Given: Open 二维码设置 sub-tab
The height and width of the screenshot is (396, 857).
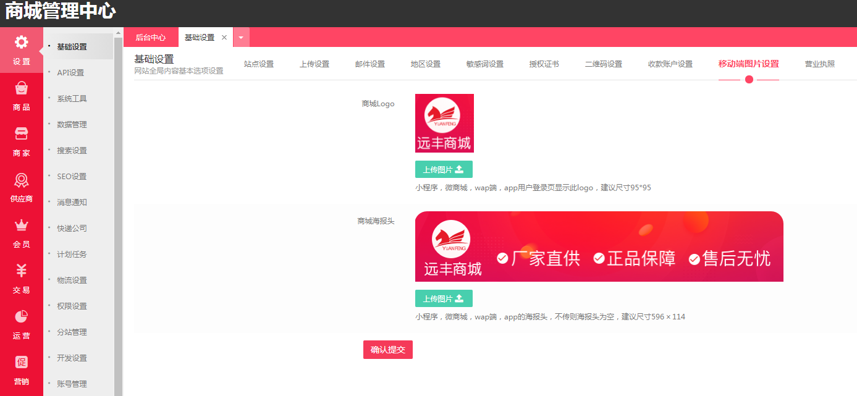Looking at the screenshot, I should (x=604, y=64).
